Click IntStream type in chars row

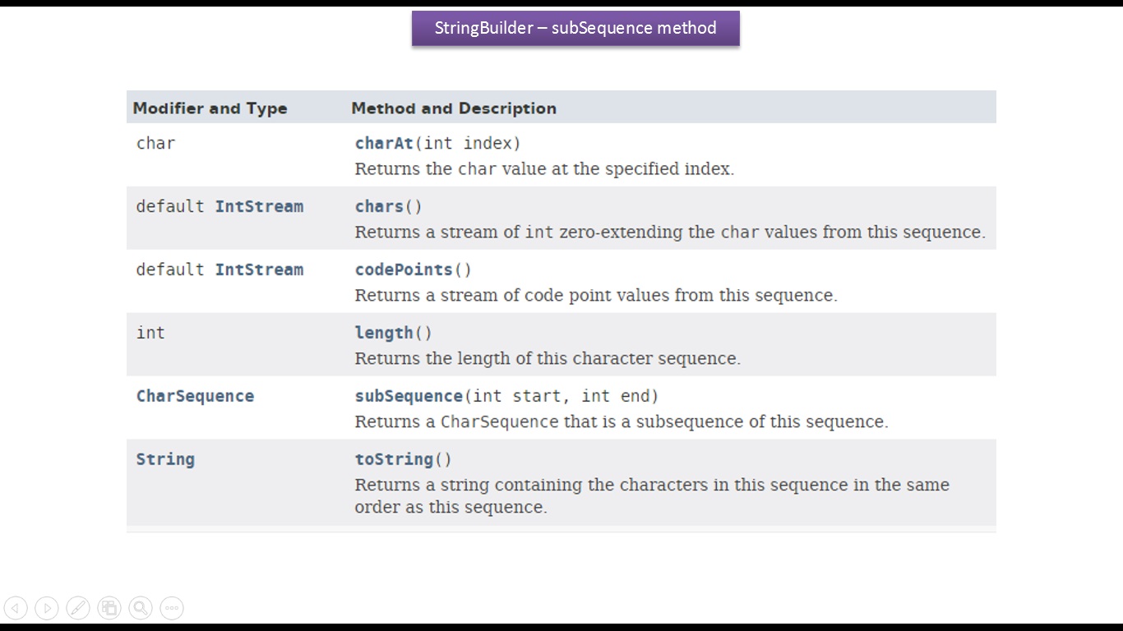pos(259,206)
